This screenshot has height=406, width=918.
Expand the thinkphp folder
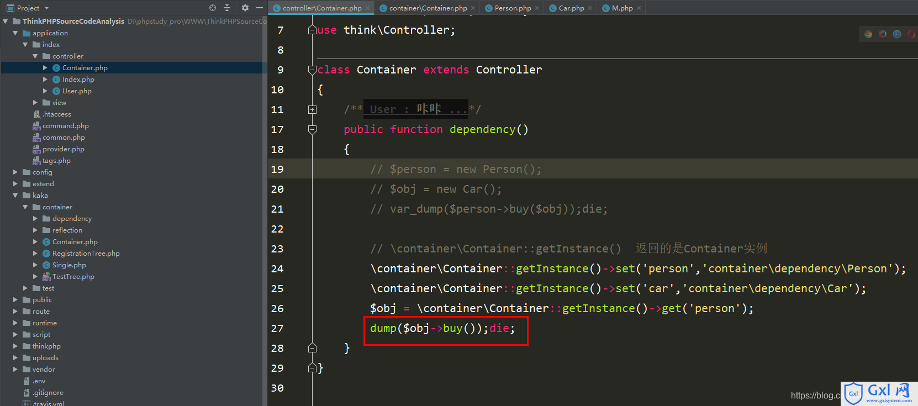15,346
